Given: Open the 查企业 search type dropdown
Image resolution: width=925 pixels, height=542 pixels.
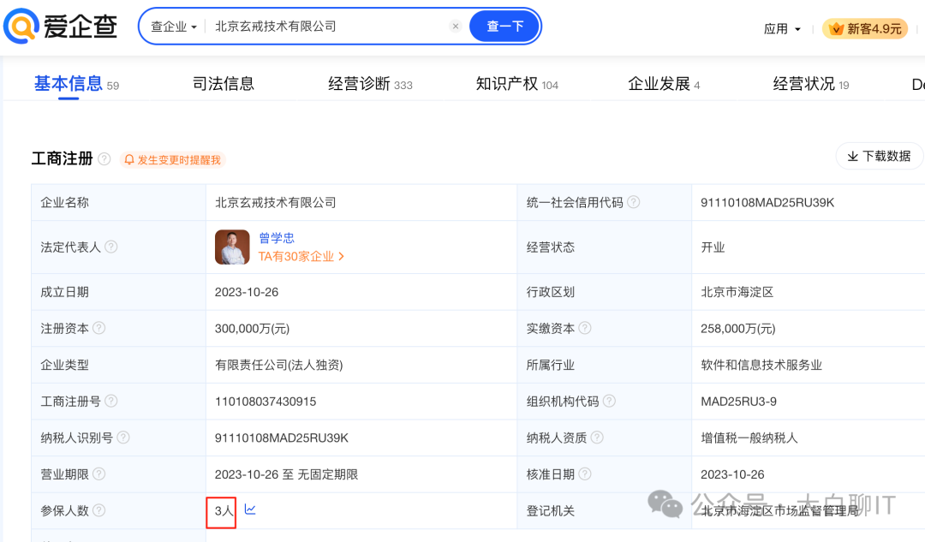Looking at the screenshot, I should pos(174,27).
